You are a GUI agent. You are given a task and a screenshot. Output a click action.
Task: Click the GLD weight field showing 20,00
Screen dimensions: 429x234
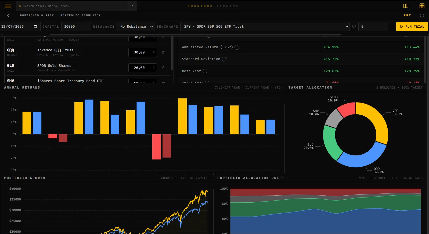(142, 68)
